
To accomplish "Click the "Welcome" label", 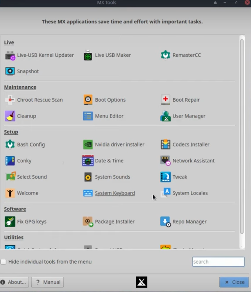I will pos(28,193).
